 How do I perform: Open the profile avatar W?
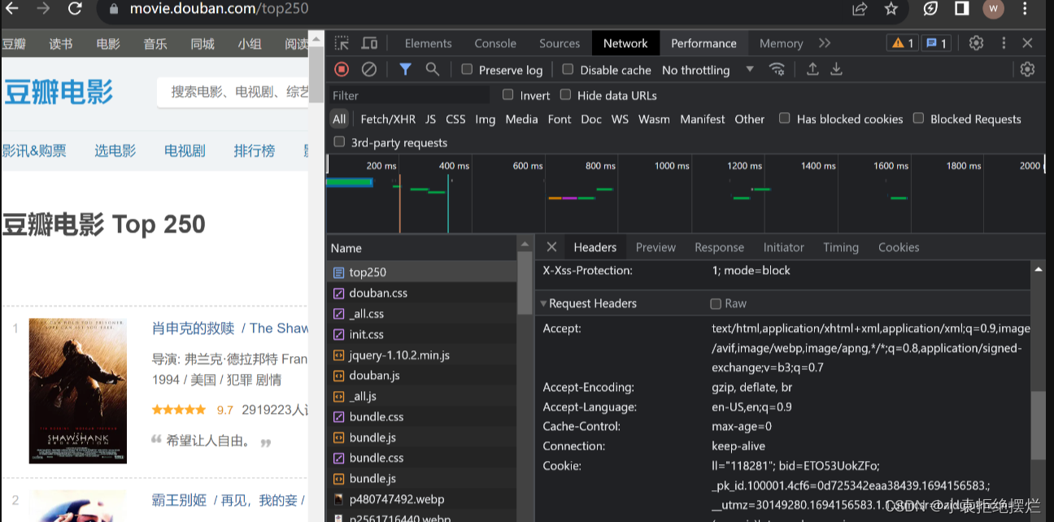tap(993, 9)
